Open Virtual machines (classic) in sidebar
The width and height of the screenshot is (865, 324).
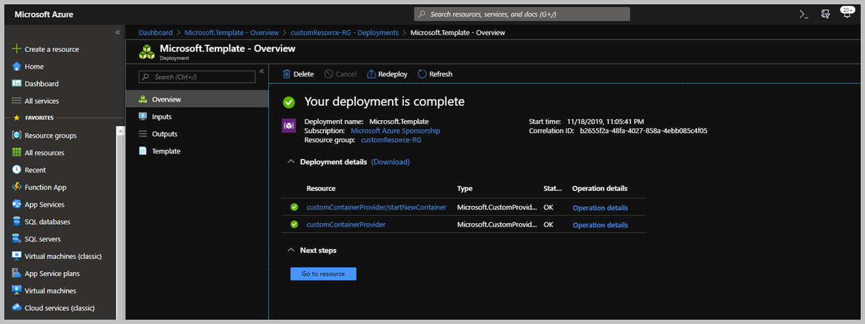(x=63, y=256)
